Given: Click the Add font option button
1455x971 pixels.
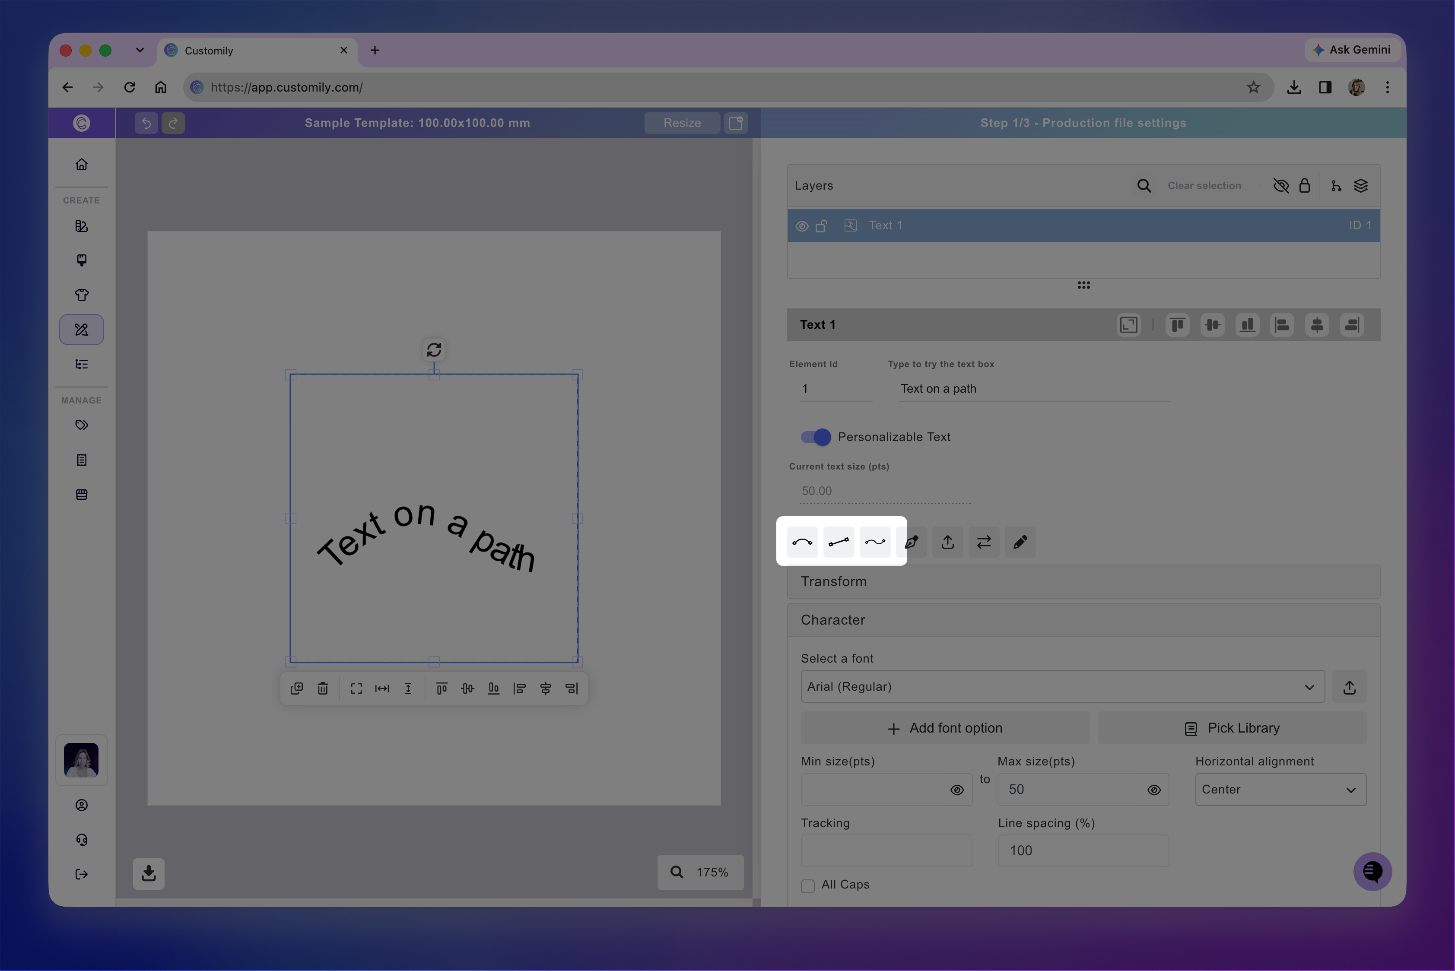Looking at the screenshot, I should tap(945, 728).
